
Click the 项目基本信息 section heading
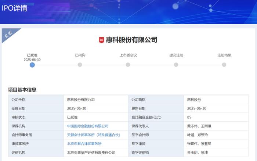pyautogui.click(x=22, y=90)
